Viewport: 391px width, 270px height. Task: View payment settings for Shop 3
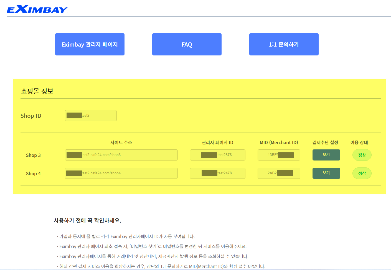(x=326, y=155)
